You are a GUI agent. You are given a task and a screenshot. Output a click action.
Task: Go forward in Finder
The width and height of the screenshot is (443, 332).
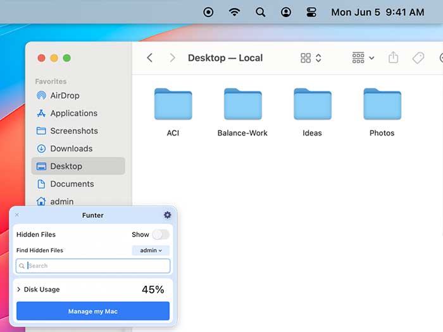(172, 58)
